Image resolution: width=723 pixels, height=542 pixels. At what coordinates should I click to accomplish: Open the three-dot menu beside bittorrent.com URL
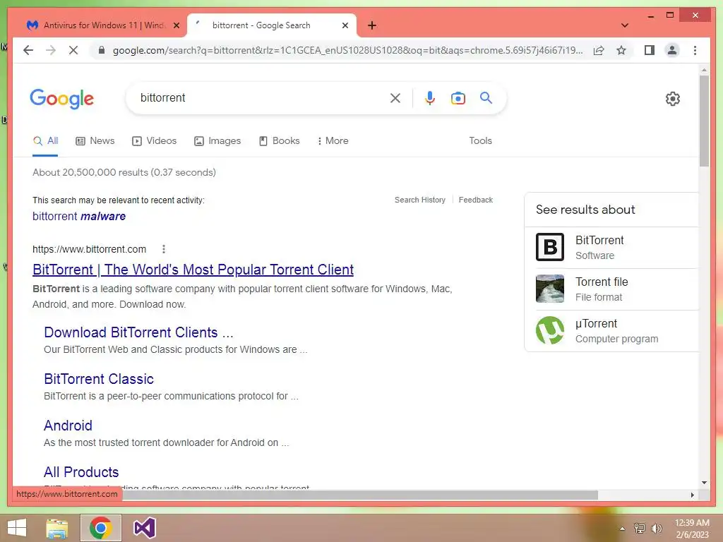click(163, 249)
